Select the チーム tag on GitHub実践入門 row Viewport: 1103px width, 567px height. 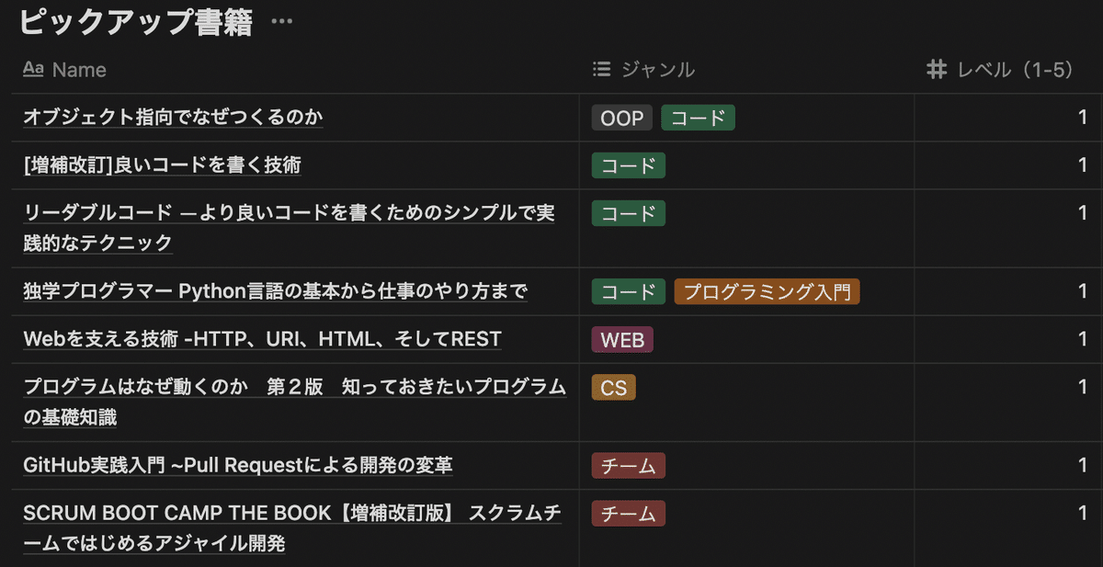click(x=628, y=466)
